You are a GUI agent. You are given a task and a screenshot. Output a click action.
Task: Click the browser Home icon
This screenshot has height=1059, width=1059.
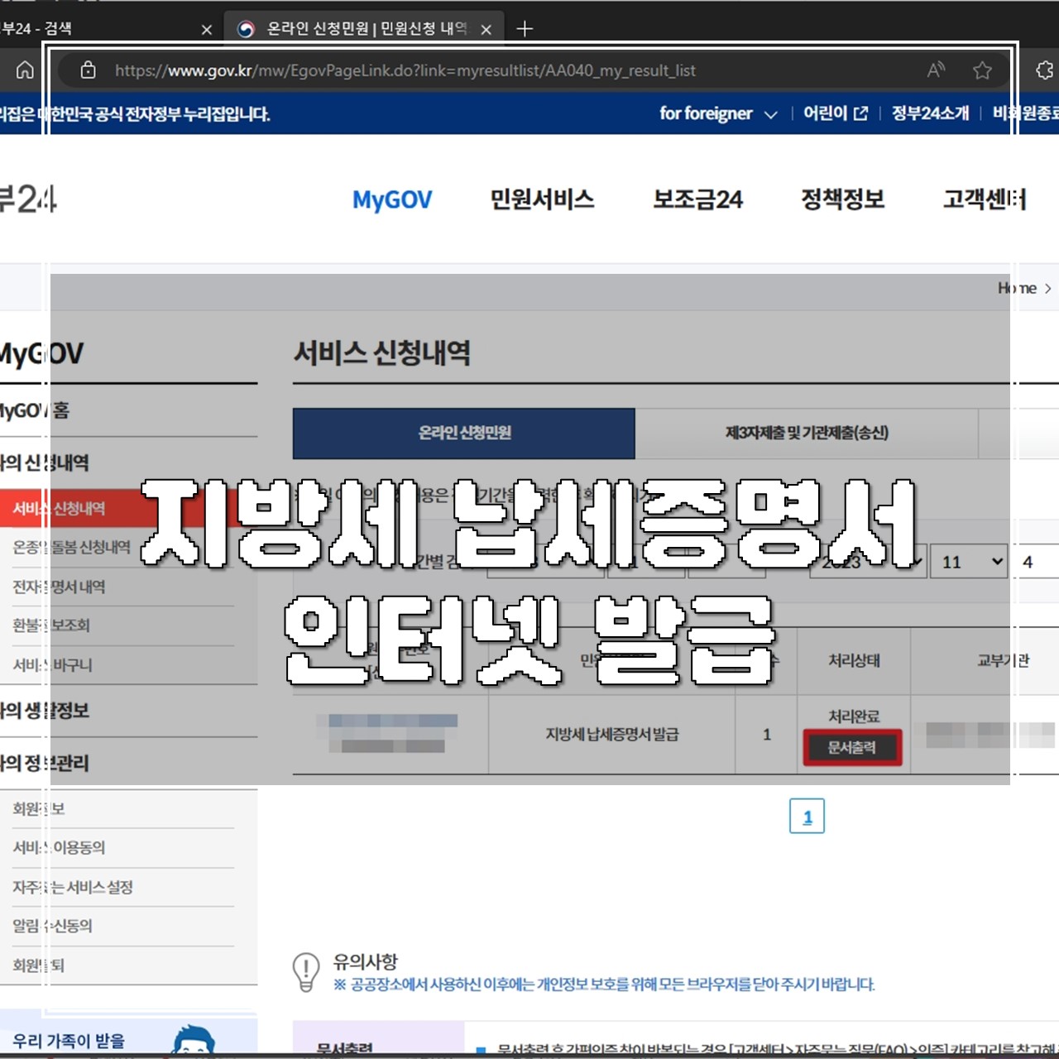tap(25, 70)
